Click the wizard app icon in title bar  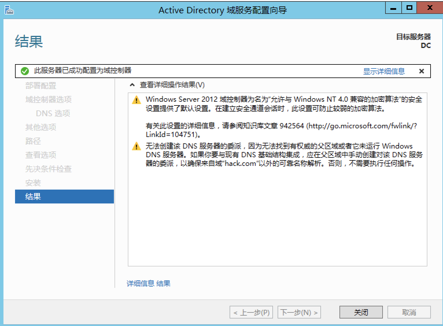[9, 10]
